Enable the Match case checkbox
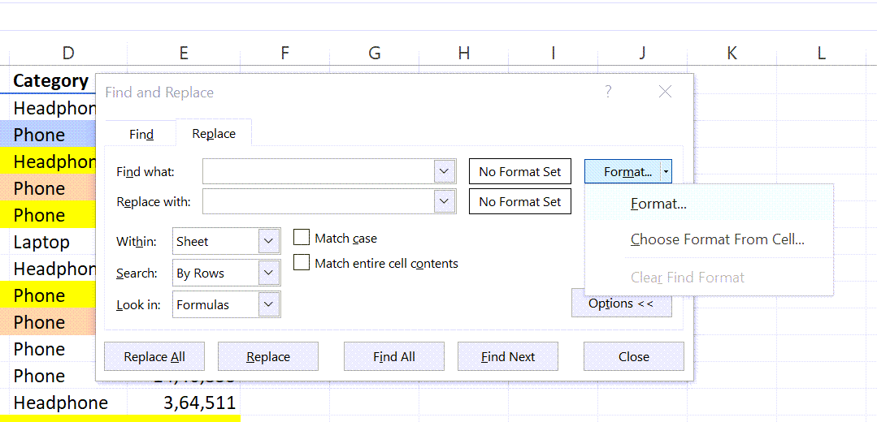Screen dimensions: 877x422 tap(302, 238)
